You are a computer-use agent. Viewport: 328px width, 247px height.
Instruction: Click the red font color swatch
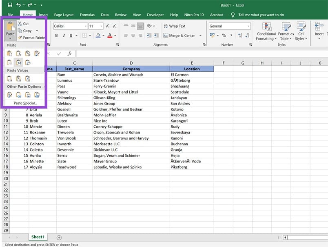[x=109, y=36]
